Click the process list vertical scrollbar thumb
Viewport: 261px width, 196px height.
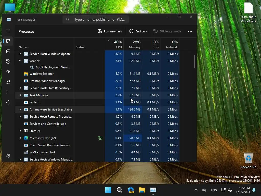(194, 61)
